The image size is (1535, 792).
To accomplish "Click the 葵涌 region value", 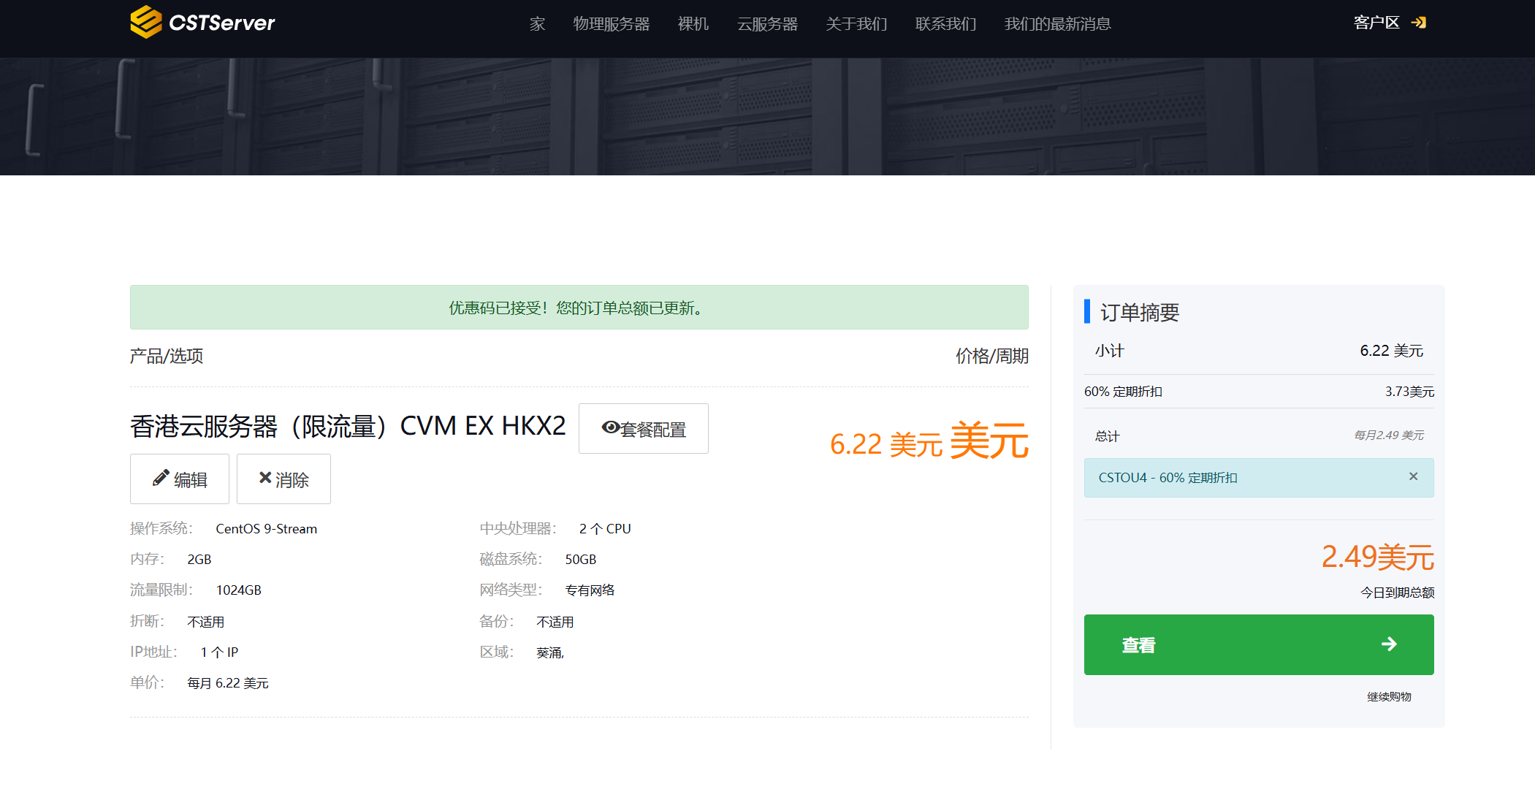I will (x=549, y=652).
